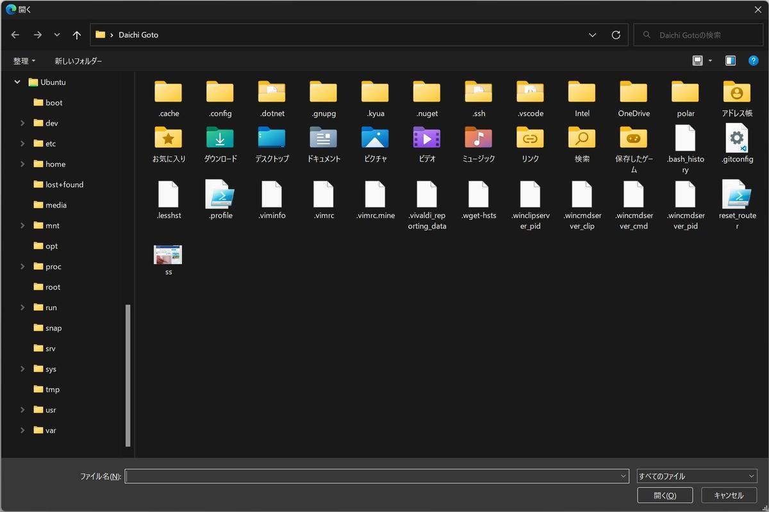Click the reset_router PowerShell script icon
Viewport: 769px width, 512px height.
tap(737, 195)
